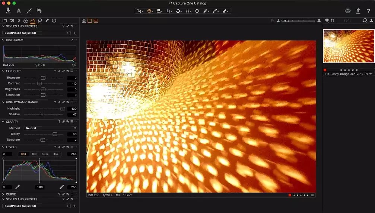Collapse the Histogram panel
The height and width of the screenshot is (213, 375).
click(x=3, y=40)
